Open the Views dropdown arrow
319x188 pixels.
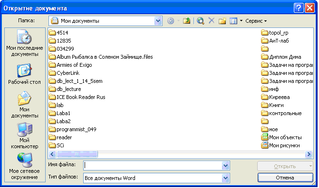(242, 21)
